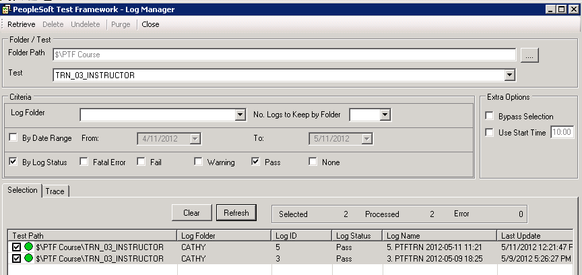582x275 pixels.
Task: Click green status icon in Log ID 5 row
Action: (x=28, y=247)
